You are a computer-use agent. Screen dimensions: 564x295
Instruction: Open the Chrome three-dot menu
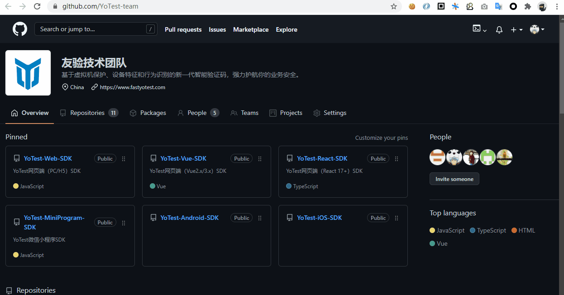pos(557,6)
